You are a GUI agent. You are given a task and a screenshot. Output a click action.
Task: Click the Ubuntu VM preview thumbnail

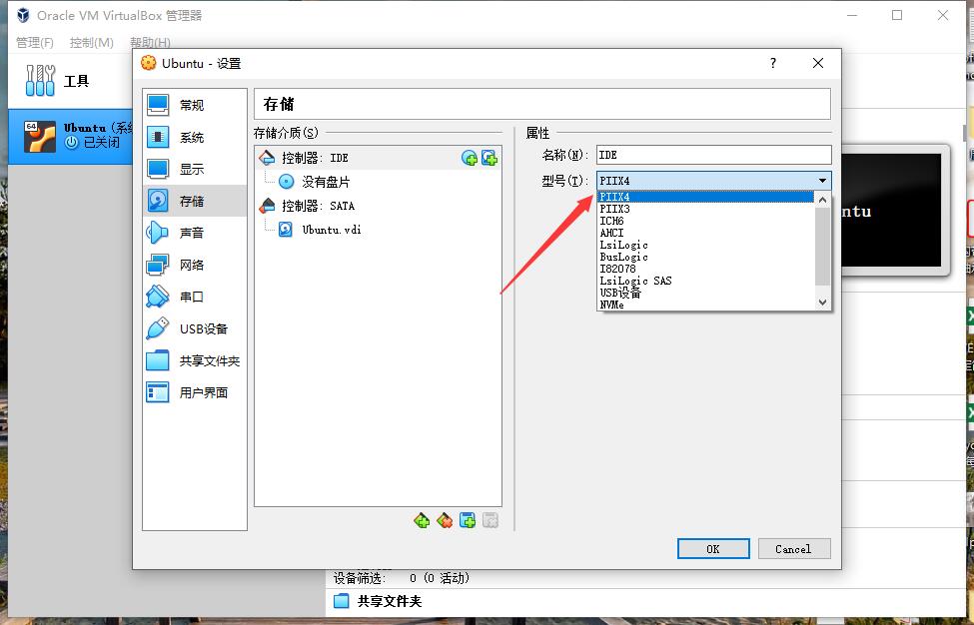coord(892,211)
